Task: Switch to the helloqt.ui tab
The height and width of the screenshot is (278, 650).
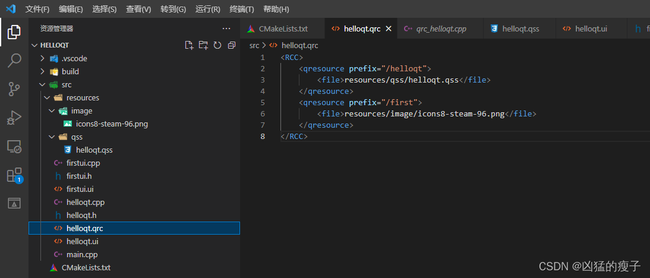Action: tap(591, 29)
